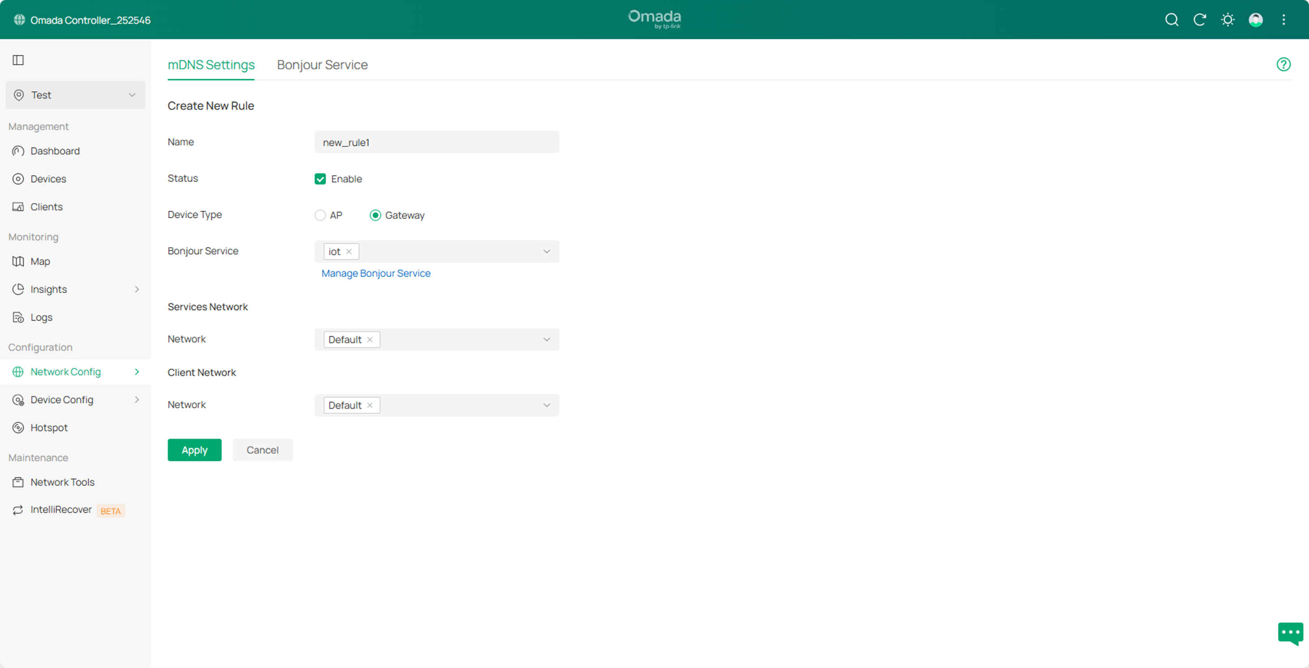Select the Gateway device type
This screenshot has height=668, width=1309.
tap(375, 215)
